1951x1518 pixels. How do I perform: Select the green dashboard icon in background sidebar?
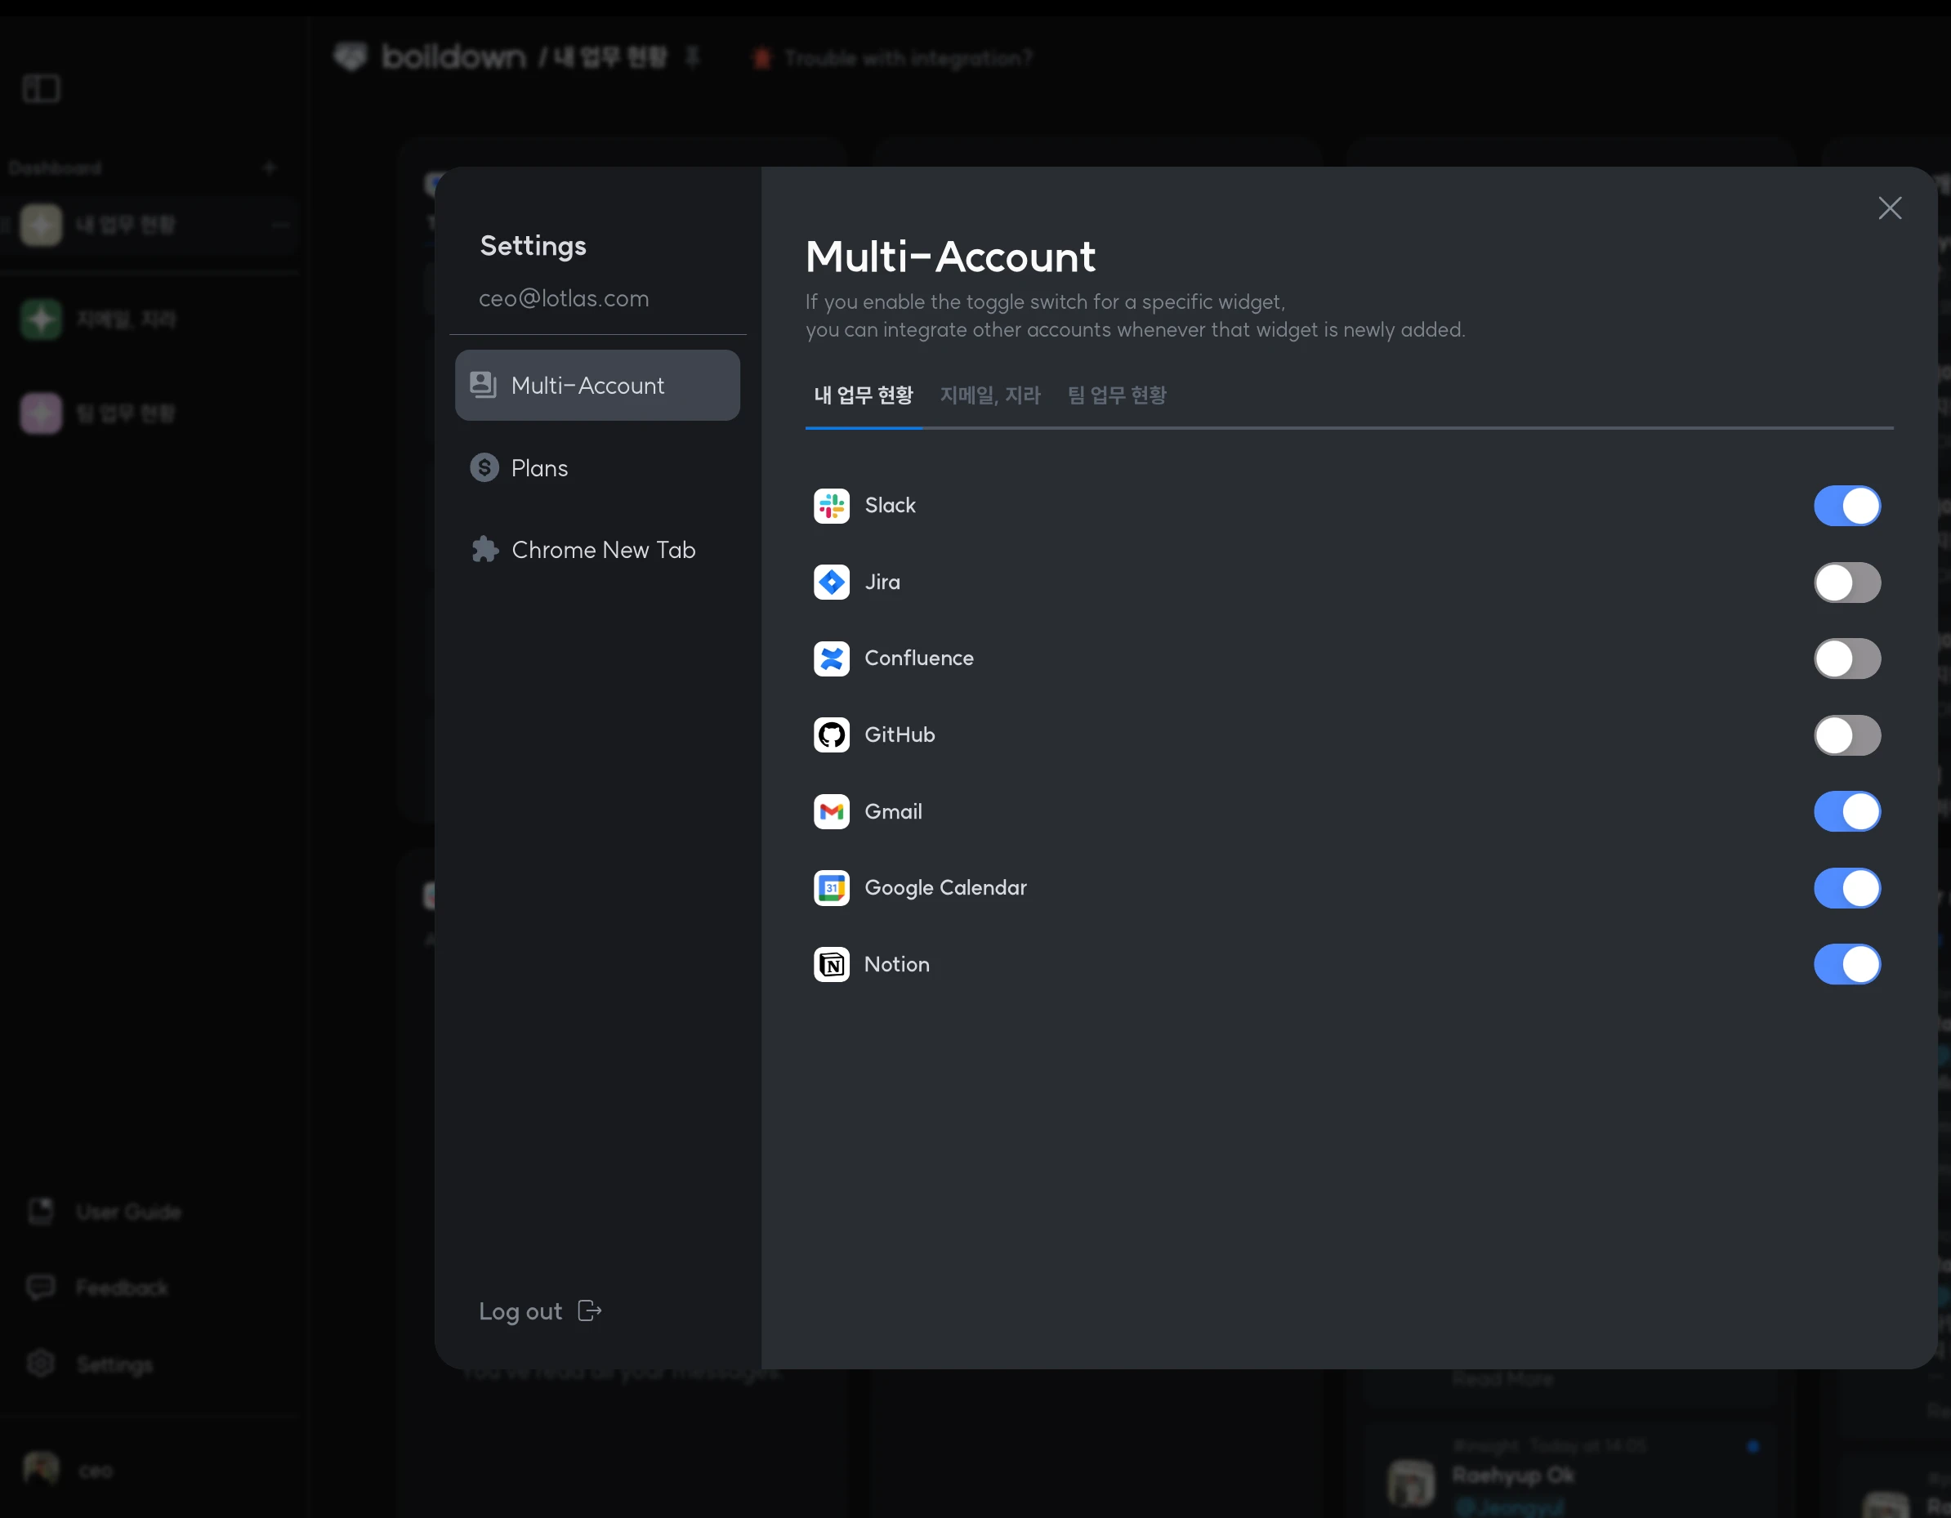point(41,319)
